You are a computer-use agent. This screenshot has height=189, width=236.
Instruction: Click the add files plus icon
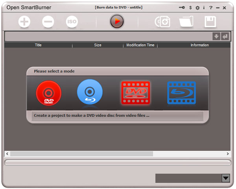[x=24, y=22]
